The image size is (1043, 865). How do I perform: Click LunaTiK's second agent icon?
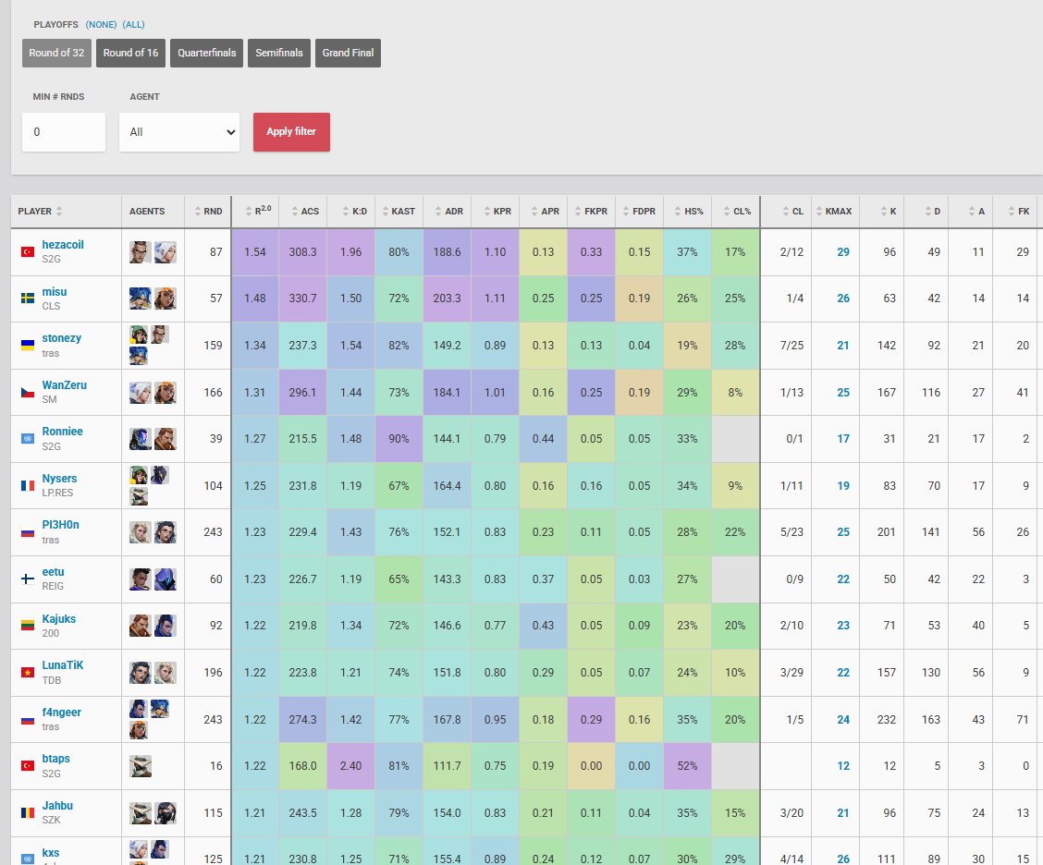pos(165,672)
